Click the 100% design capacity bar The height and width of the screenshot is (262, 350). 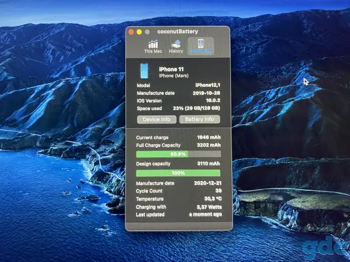pos(178,173)
